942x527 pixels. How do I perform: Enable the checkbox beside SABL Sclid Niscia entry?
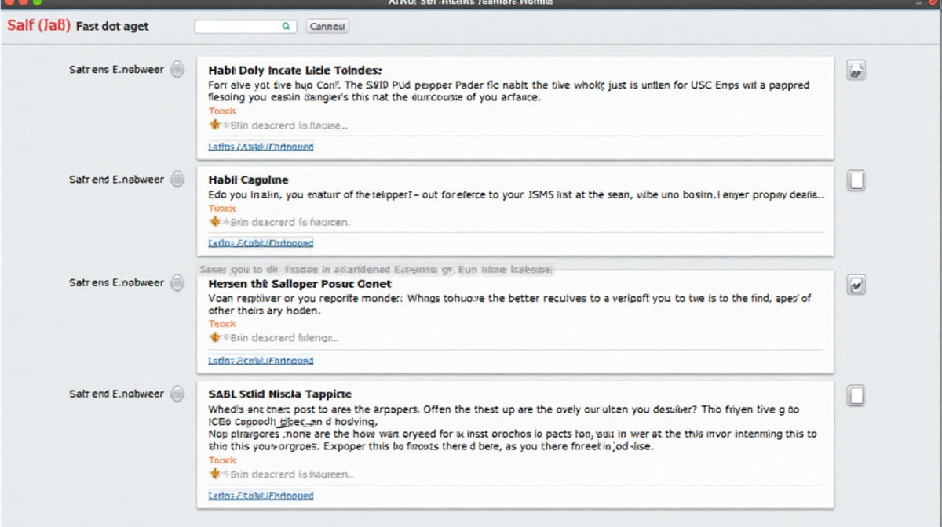pos(856,395)
